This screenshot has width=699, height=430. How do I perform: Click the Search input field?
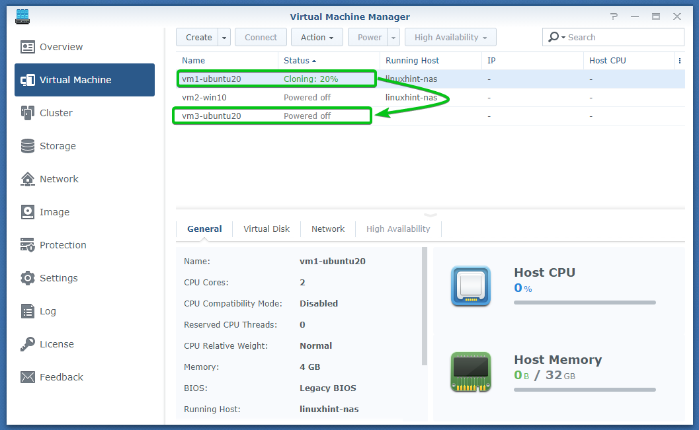click(x=622, y=38)
